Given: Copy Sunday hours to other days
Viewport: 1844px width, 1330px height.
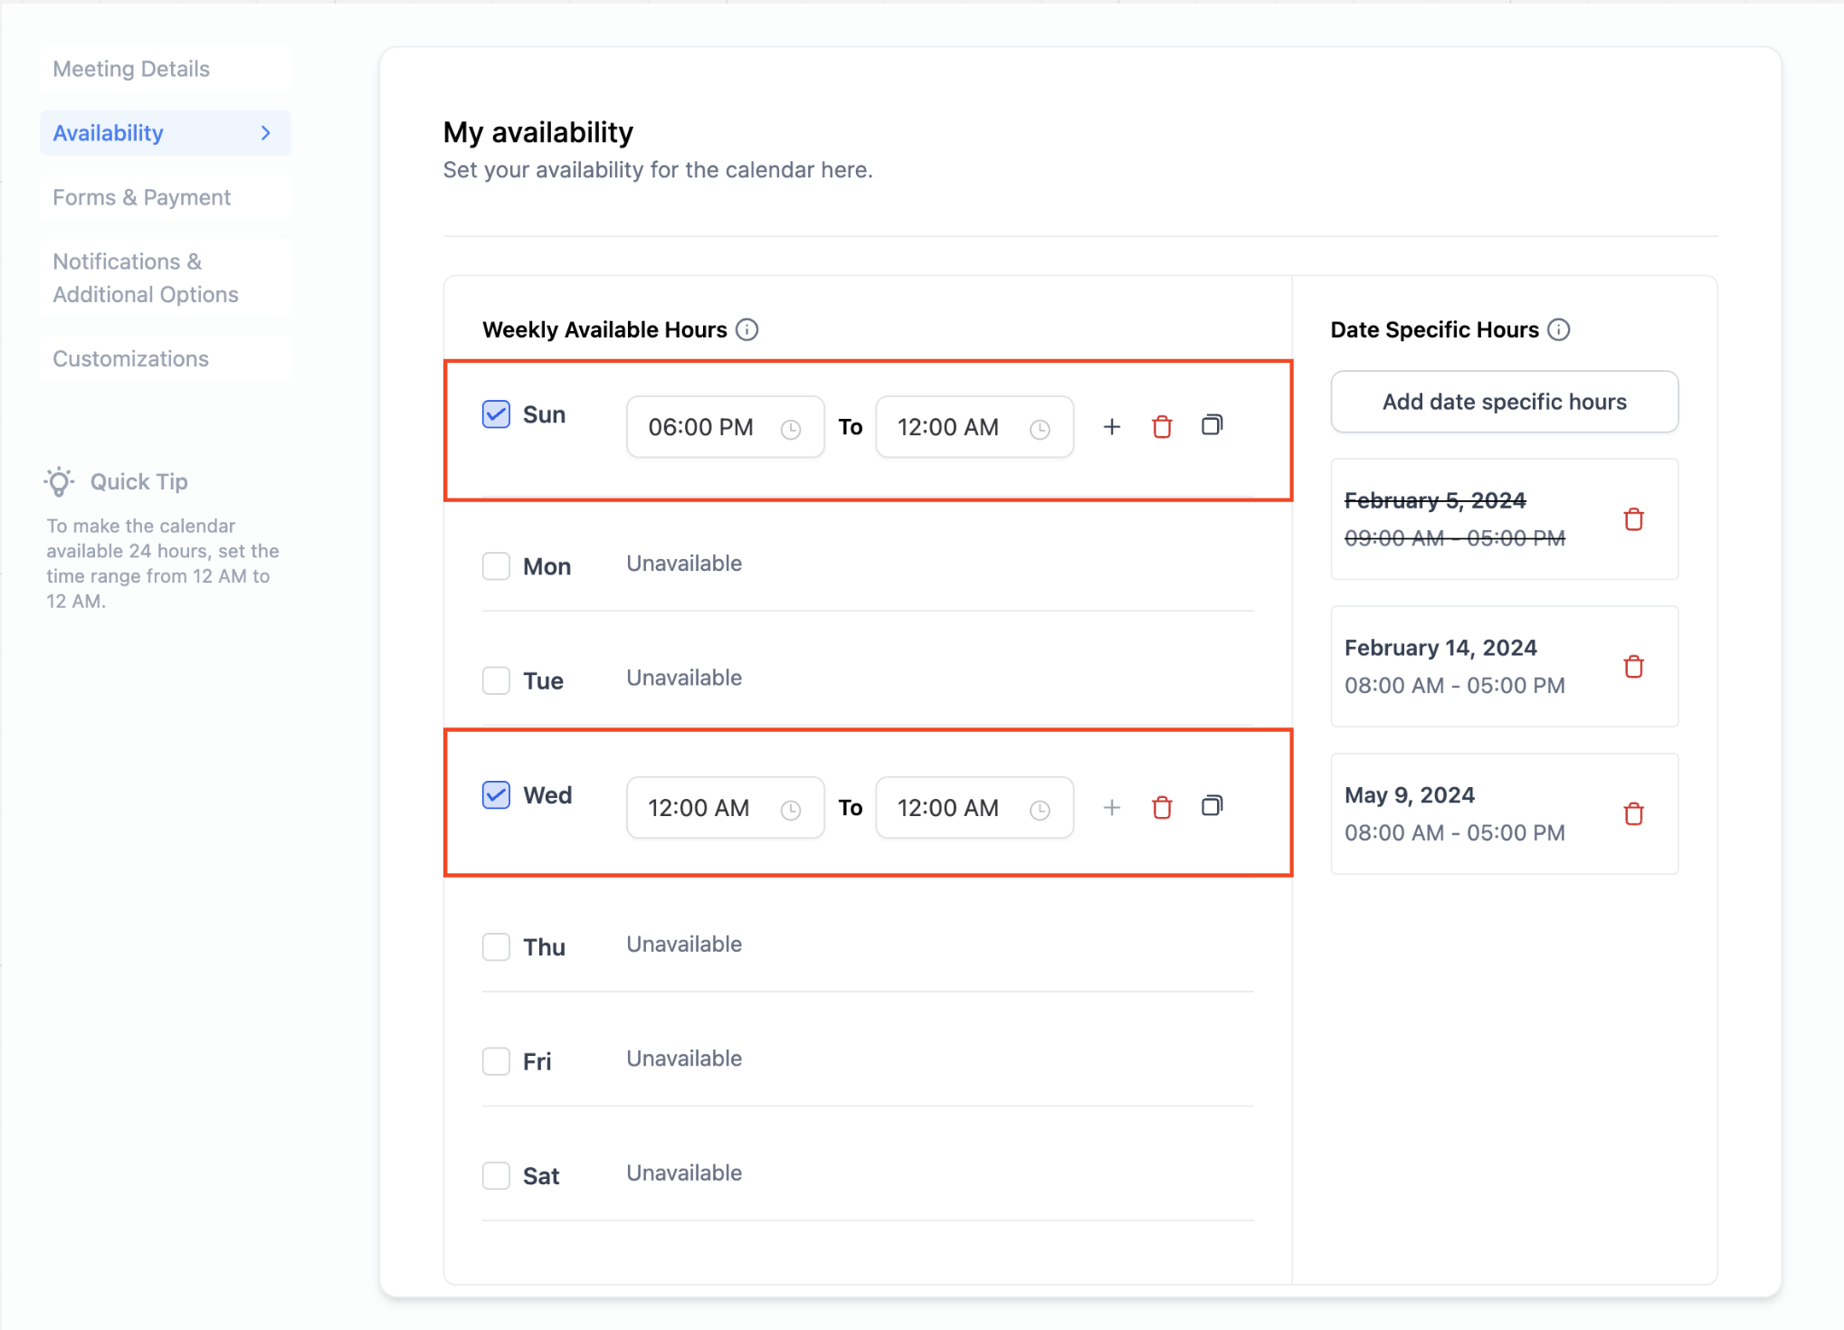Looking at the screenshot, I should point(1212,425).
